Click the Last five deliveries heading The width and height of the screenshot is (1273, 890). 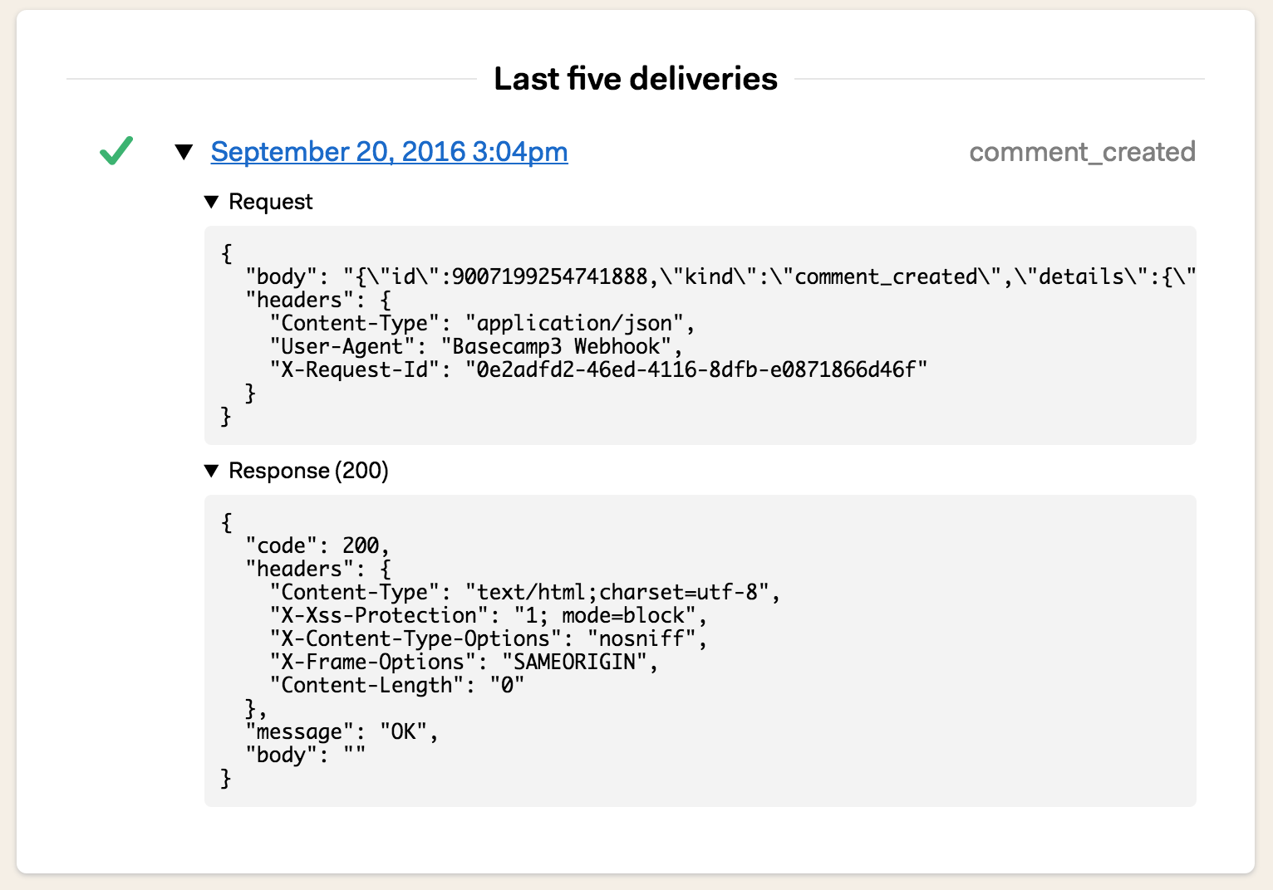636,79
